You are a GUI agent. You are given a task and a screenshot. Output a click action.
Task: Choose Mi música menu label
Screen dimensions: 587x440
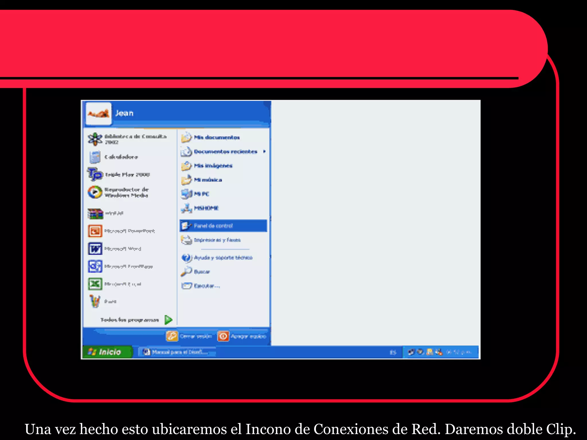(x=208, y=180)
